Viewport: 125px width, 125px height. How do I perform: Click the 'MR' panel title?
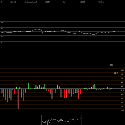click(x=111, y=65)
